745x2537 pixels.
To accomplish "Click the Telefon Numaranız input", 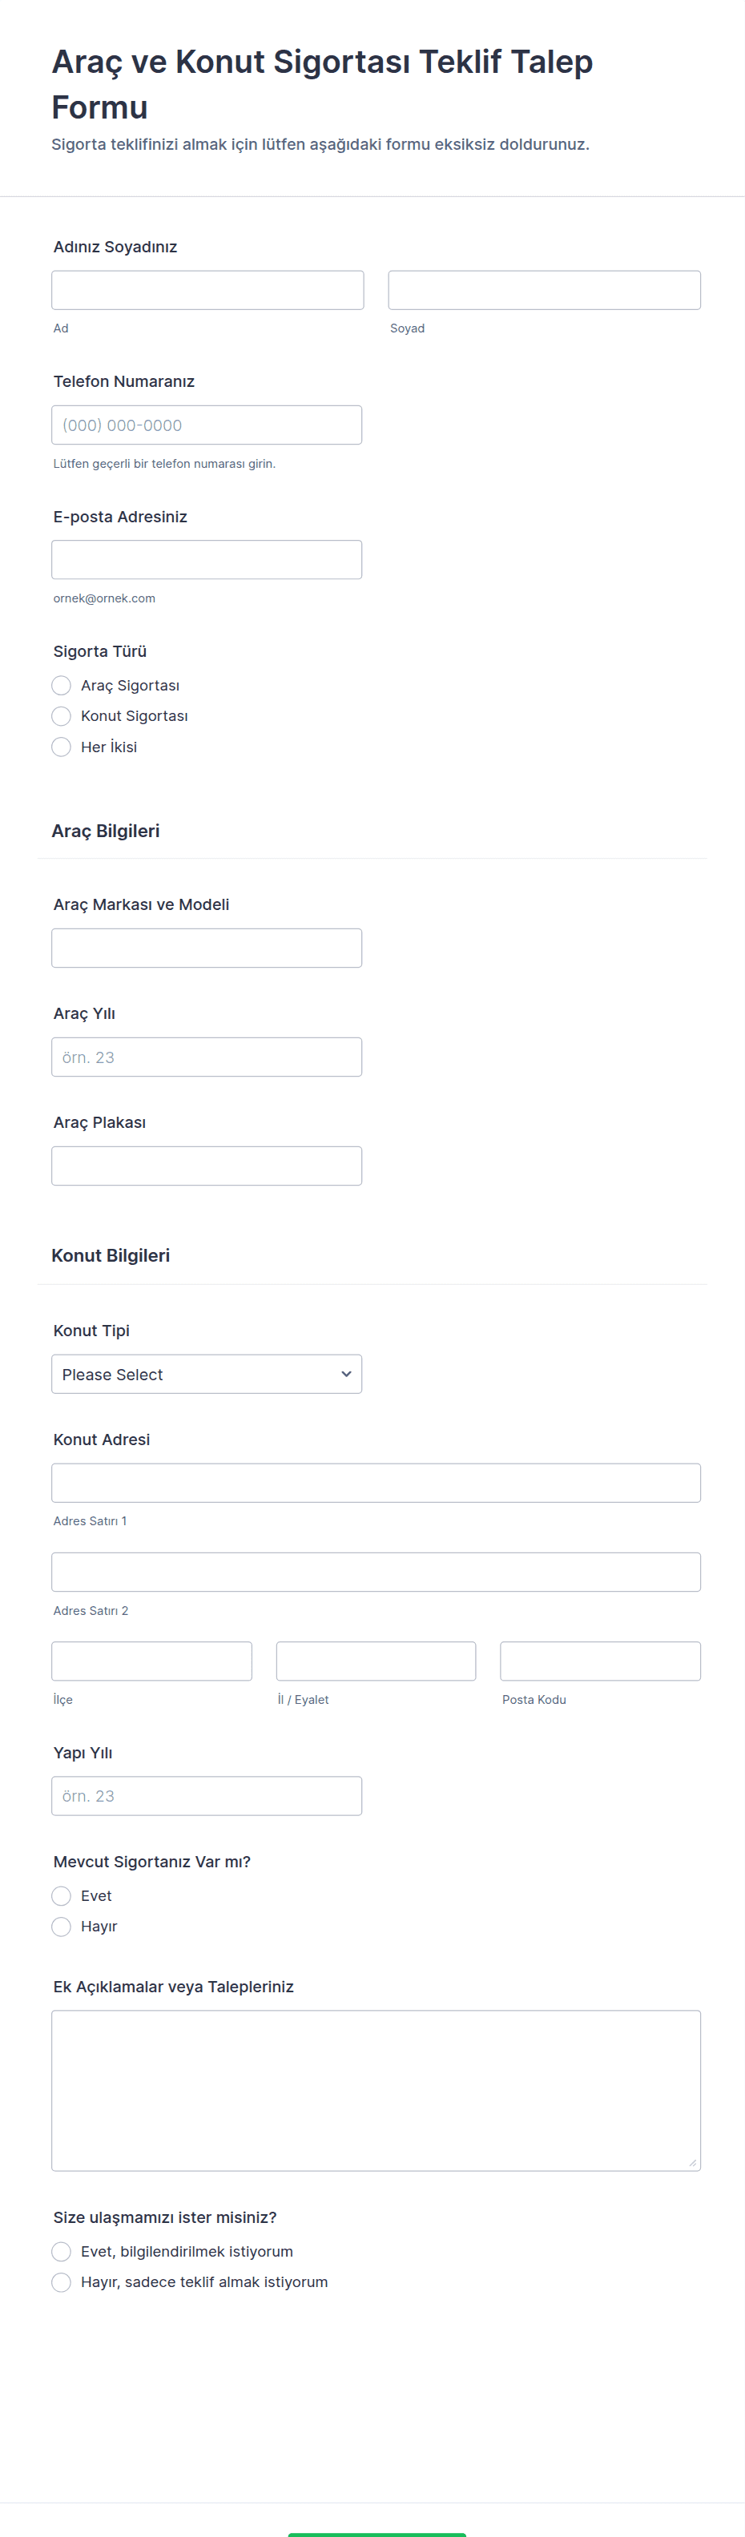I will click(x=206, y=425).
